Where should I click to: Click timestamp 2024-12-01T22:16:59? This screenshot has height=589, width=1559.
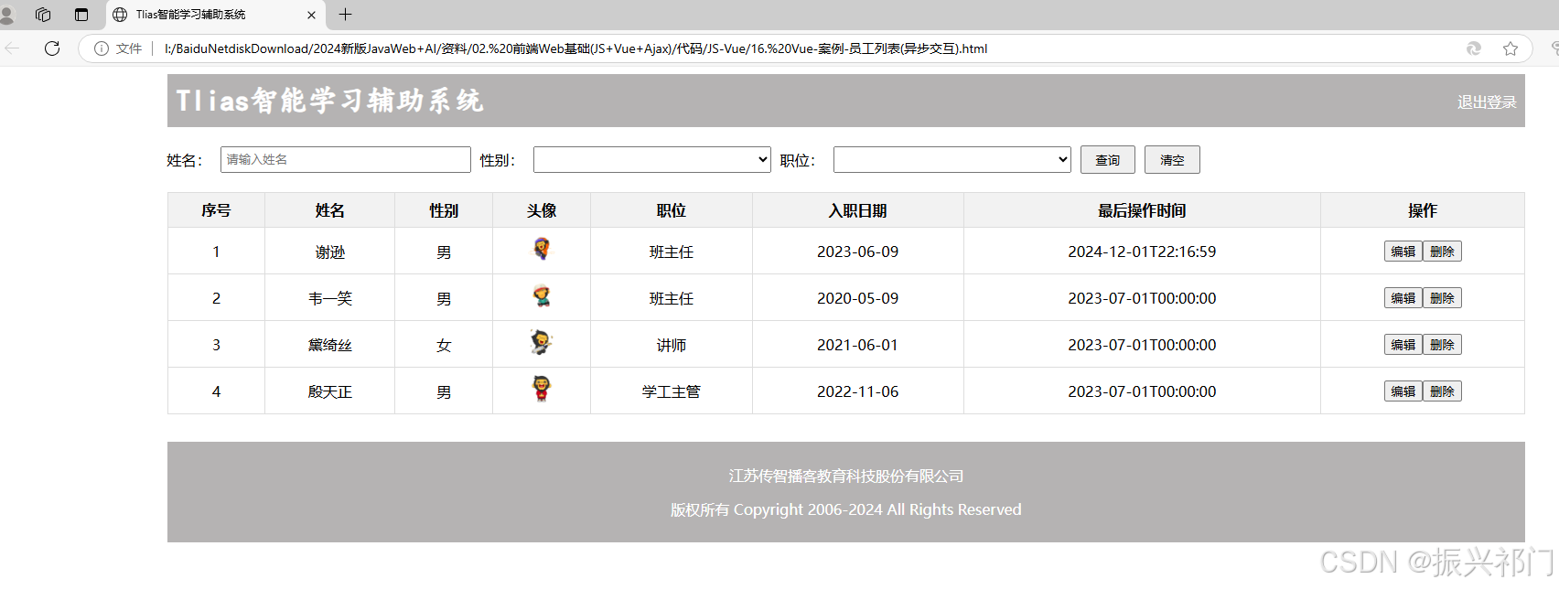[x=1142, y=252]
